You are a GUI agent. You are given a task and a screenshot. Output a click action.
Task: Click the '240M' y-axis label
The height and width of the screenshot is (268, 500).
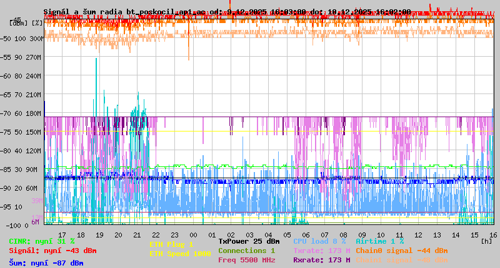tap(35, 76)
